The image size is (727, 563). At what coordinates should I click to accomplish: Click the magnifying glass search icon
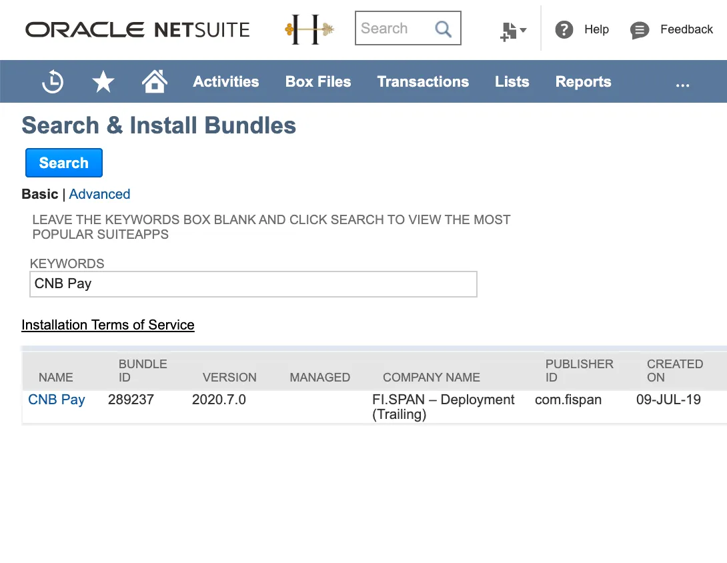point(444,29)
